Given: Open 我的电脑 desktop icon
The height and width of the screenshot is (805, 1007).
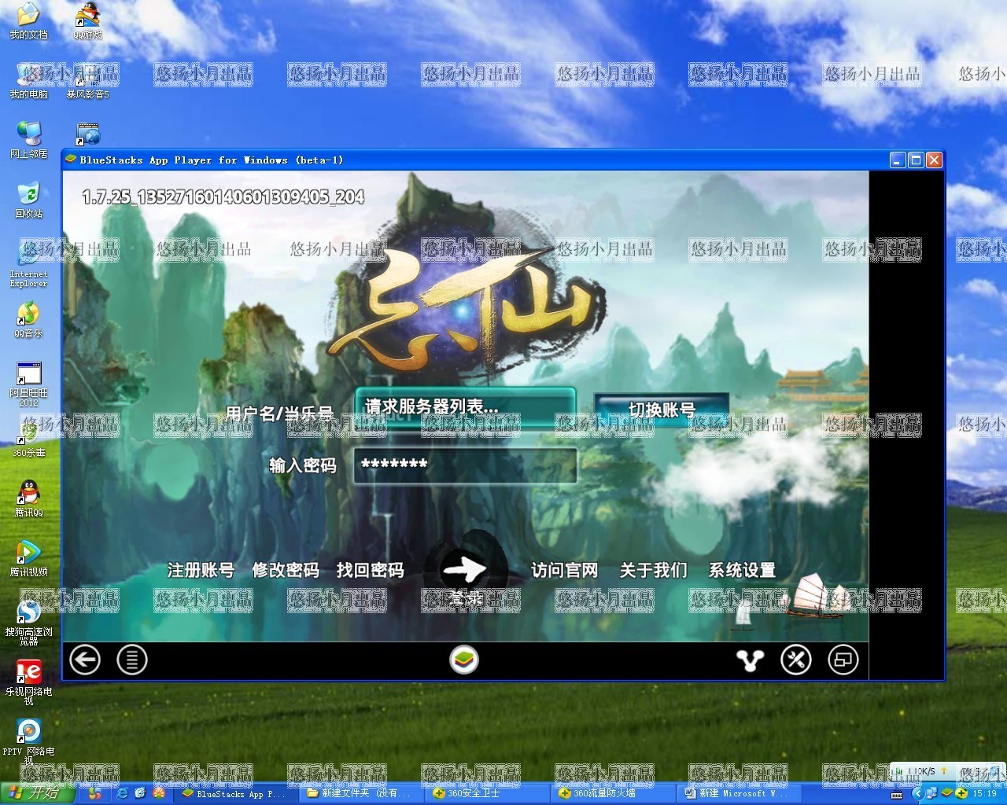Looking at the screenshot, I should click(x=28, y=80).
